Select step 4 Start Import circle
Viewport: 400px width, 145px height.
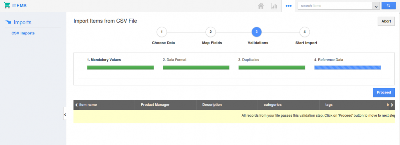[305, 32]
